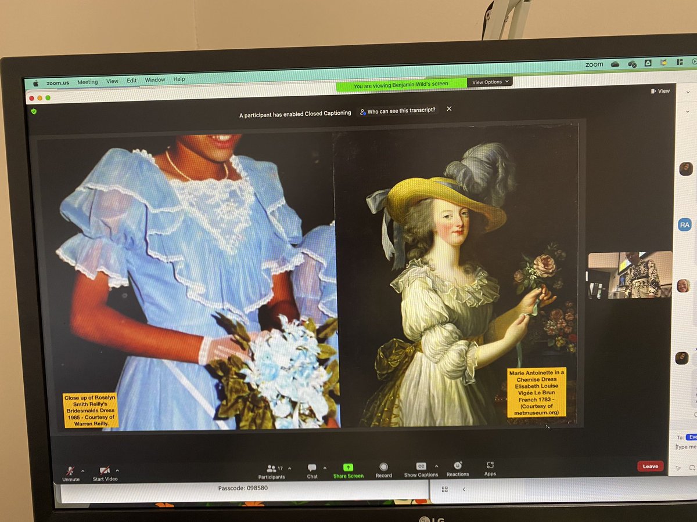697x522 pixels.
Task: Open the View menu in menu bar
Action: coord(112,82)
